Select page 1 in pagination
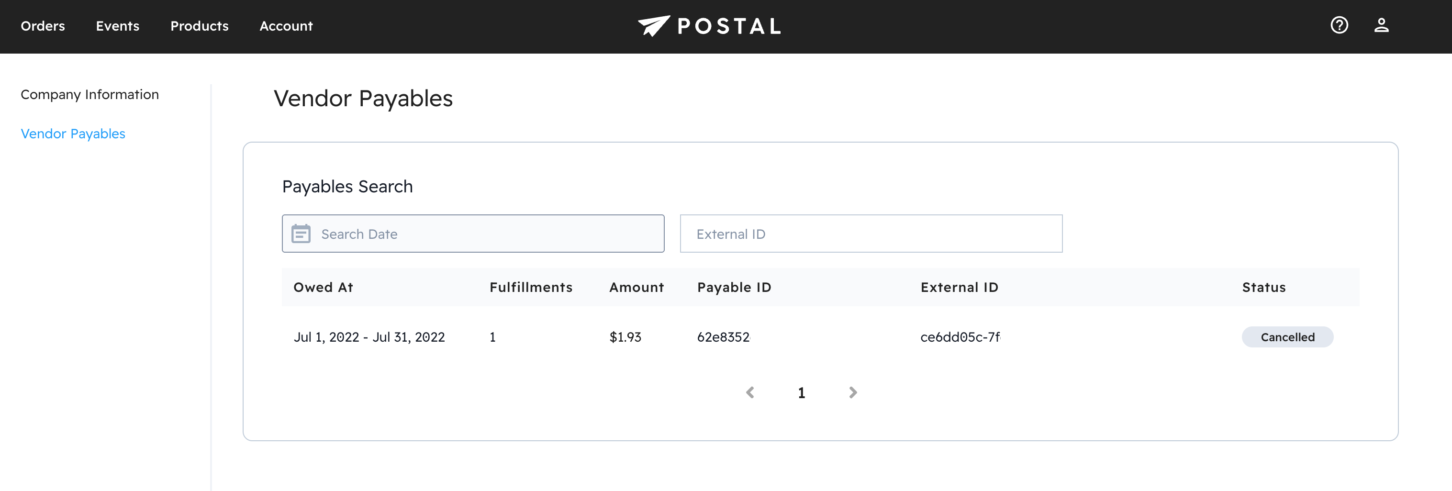The image size is (1452, 491). [x=801, y=393]
